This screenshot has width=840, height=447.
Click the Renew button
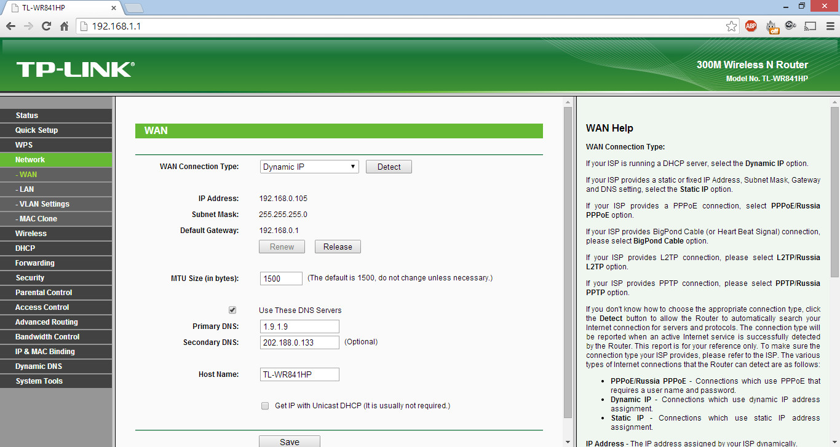[282, 247]
